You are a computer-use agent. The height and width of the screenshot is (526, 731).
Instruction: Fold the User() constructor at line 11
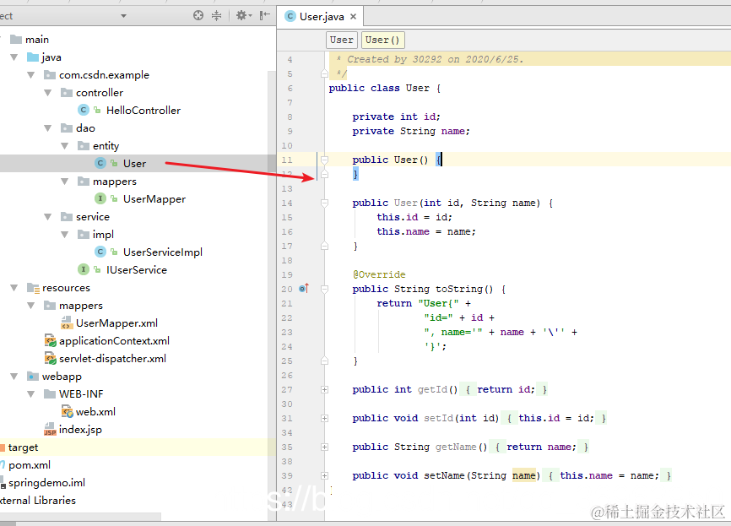pyautogui.click(x=324, y=160)
